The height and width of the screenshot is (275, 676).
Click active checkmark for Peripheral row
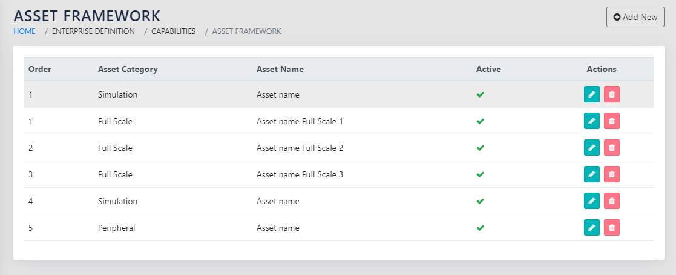(x=481, y=228)
